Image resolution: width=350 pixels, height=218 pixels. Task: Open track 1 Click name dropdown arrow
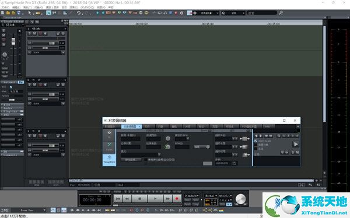(x=65, y=29)
